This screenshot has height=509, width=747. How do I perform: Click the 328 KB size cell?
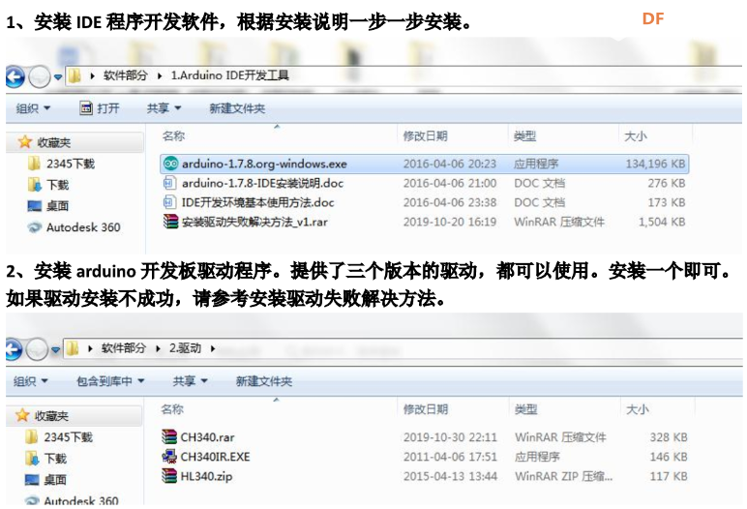coord(669,437)
